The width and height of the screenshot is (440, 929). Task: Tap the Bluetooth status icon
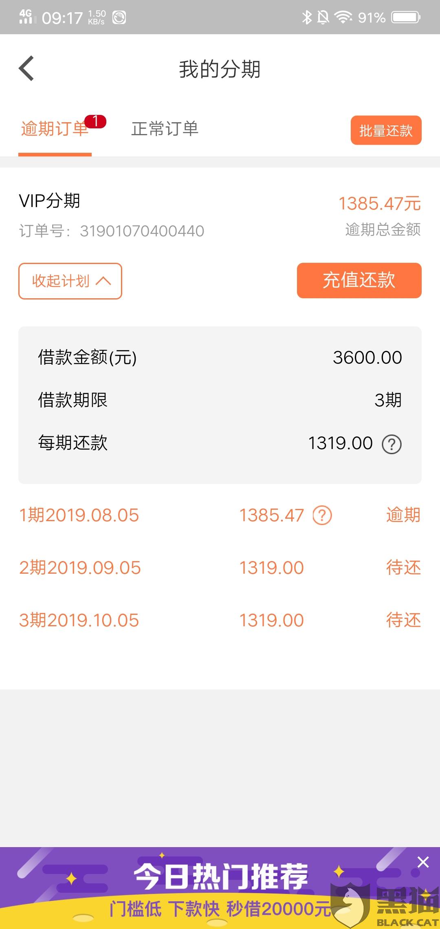pyautogui.click(x=307, y=17)
